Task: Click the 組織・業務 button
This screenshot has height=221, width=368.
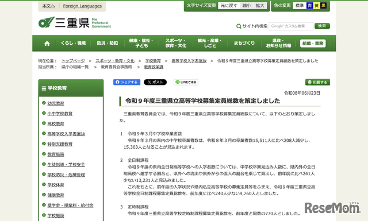Action: 313,44
